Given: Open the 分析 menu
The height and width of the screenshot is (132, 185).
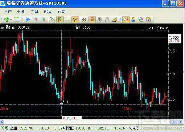Looking at the screenshot, I should [21, 12].
